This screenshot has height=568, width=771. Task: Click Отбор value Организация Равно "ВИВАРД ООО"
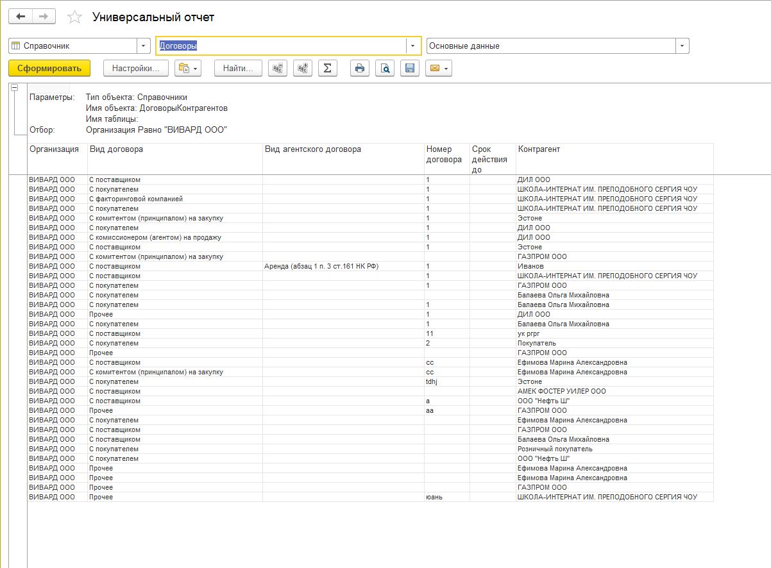pos(157,129)
